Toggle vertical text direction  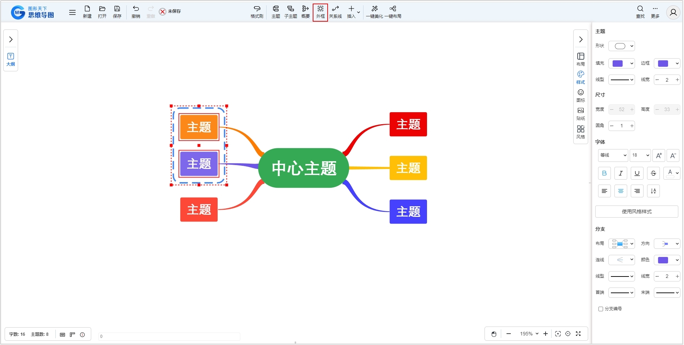tap(653, 191)
